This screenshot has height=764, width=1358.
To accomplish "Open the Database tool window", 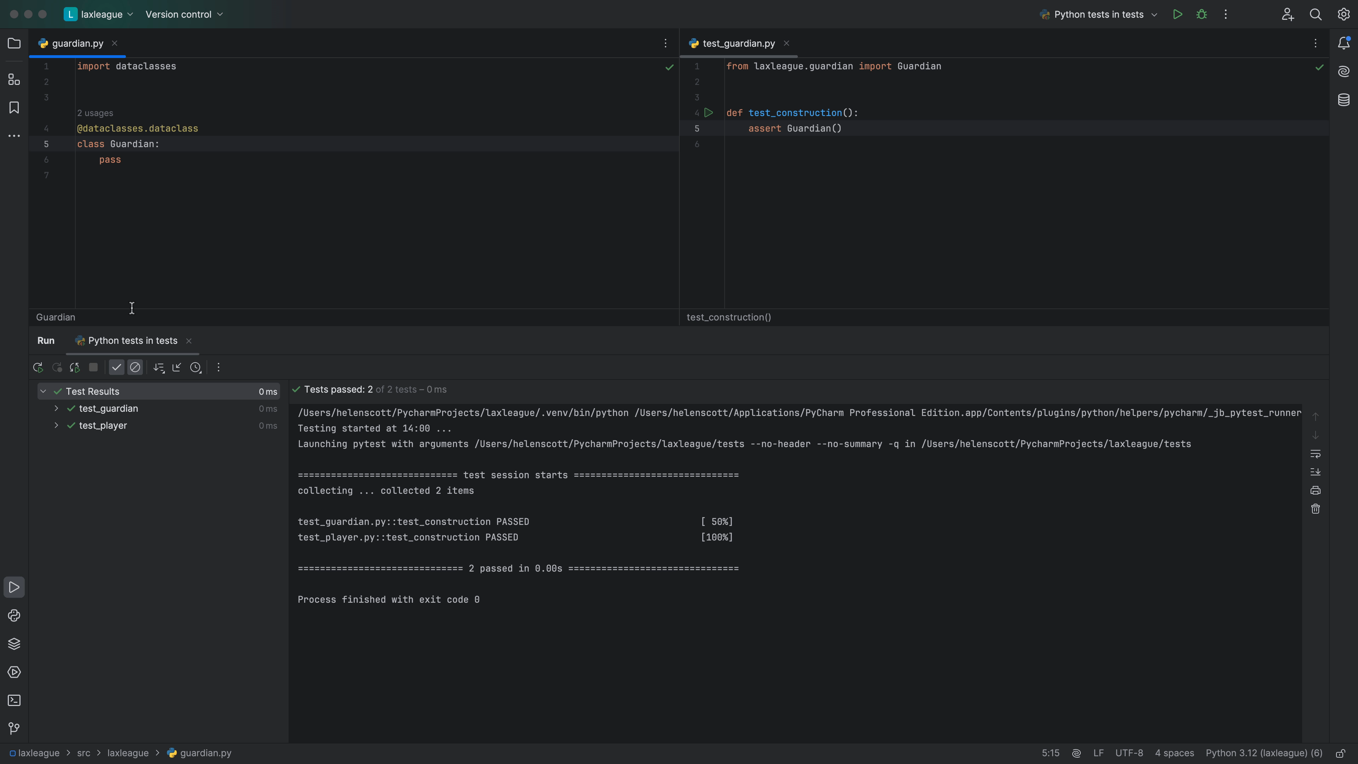I will pyautogui.click(x=1344, y=100).
